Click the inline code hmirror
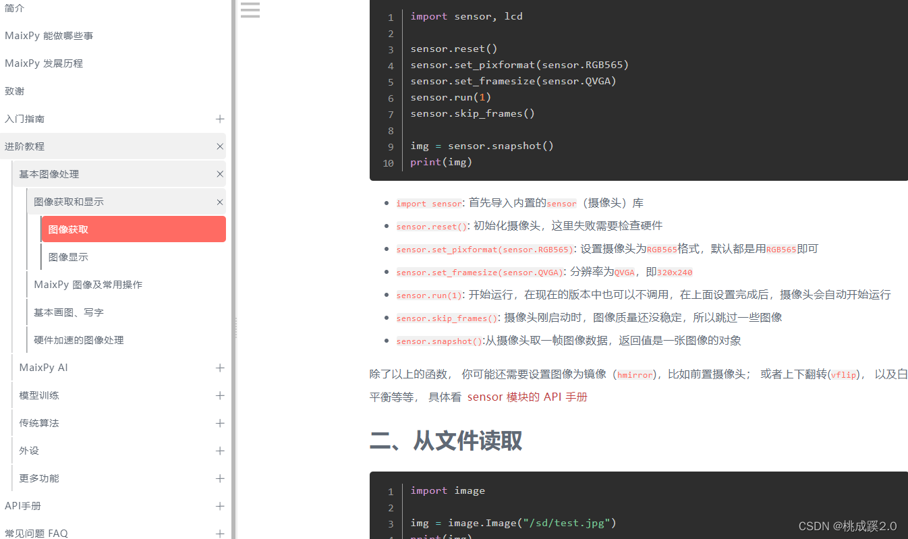This screenshot has width=908, height=539. (635, 375)
